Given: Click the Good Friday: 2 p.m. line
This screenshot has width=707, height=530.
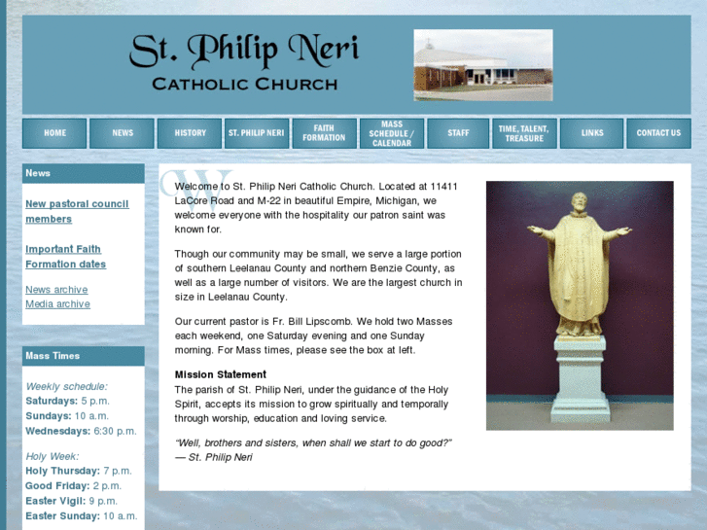Looking at the screenshot, I should click(74, 486).
